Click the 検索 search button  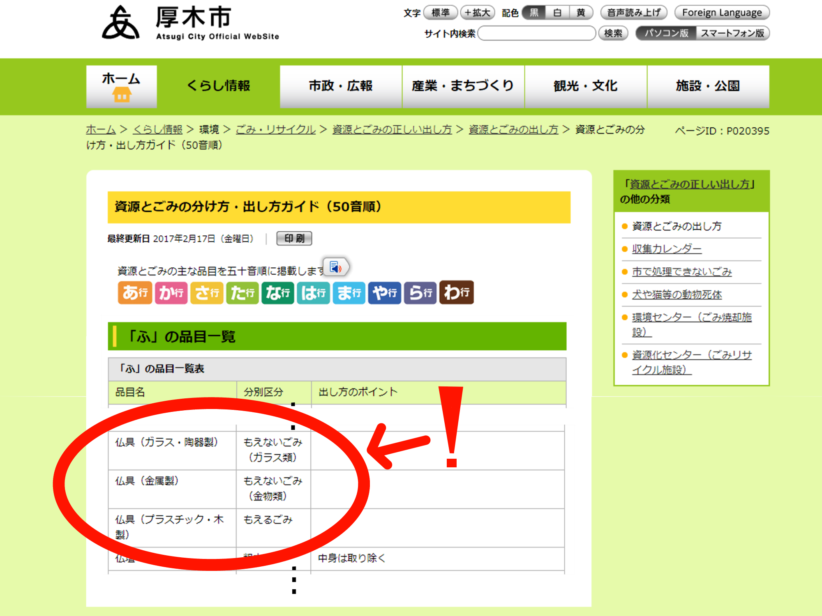[x=613, y=33]
